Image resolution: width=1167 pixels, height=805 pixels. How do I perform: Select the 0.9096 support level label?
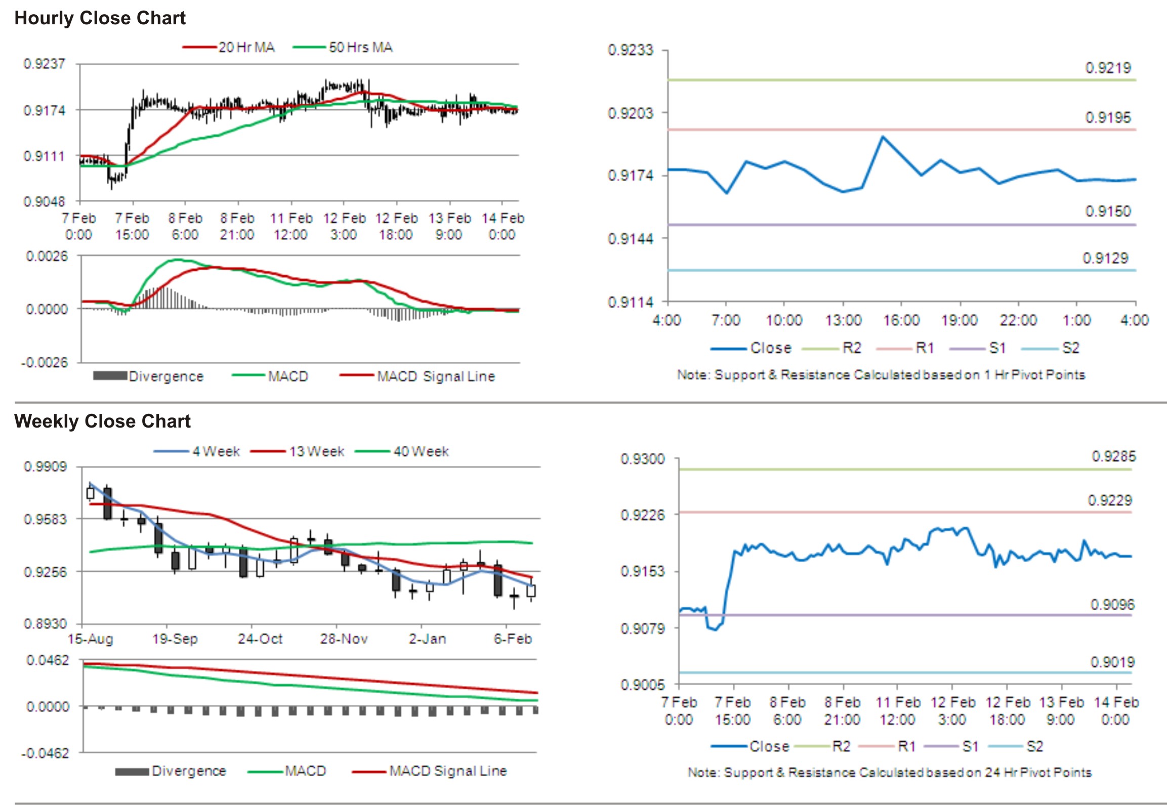pos(1112,605)
